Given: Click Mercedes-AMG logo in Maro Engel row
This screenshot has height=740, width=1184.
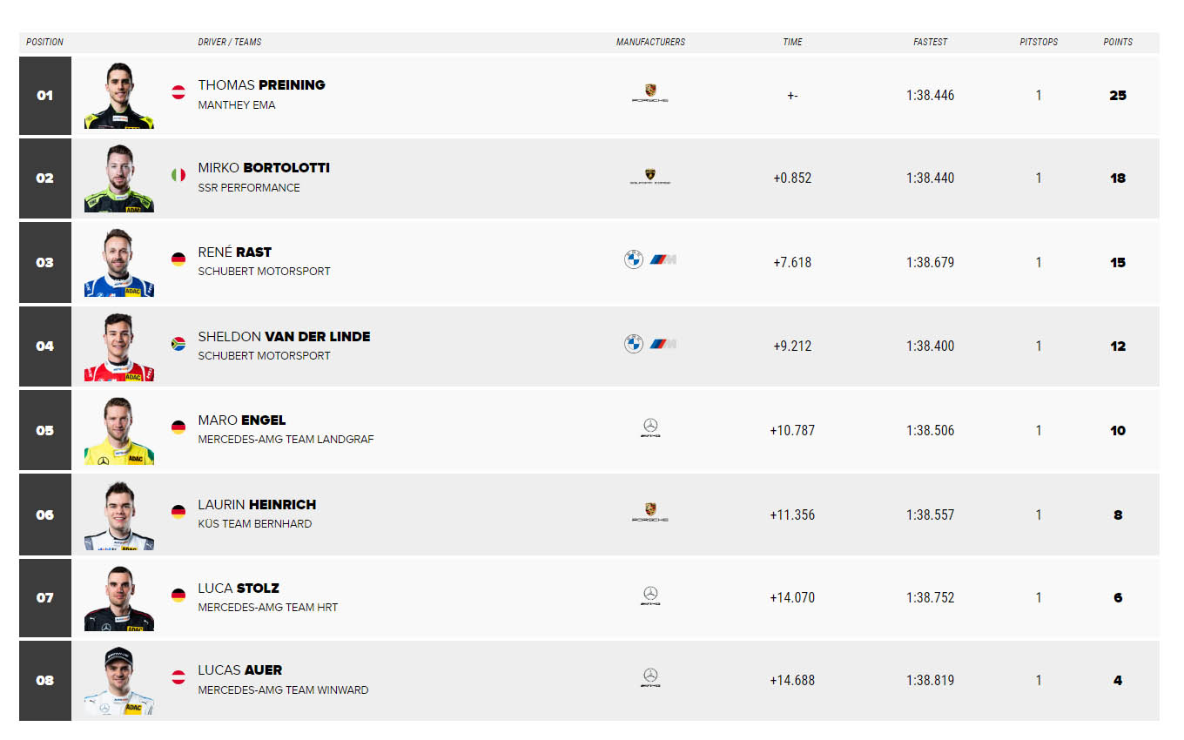Looking at the screenshot, I should pos(650,427).
